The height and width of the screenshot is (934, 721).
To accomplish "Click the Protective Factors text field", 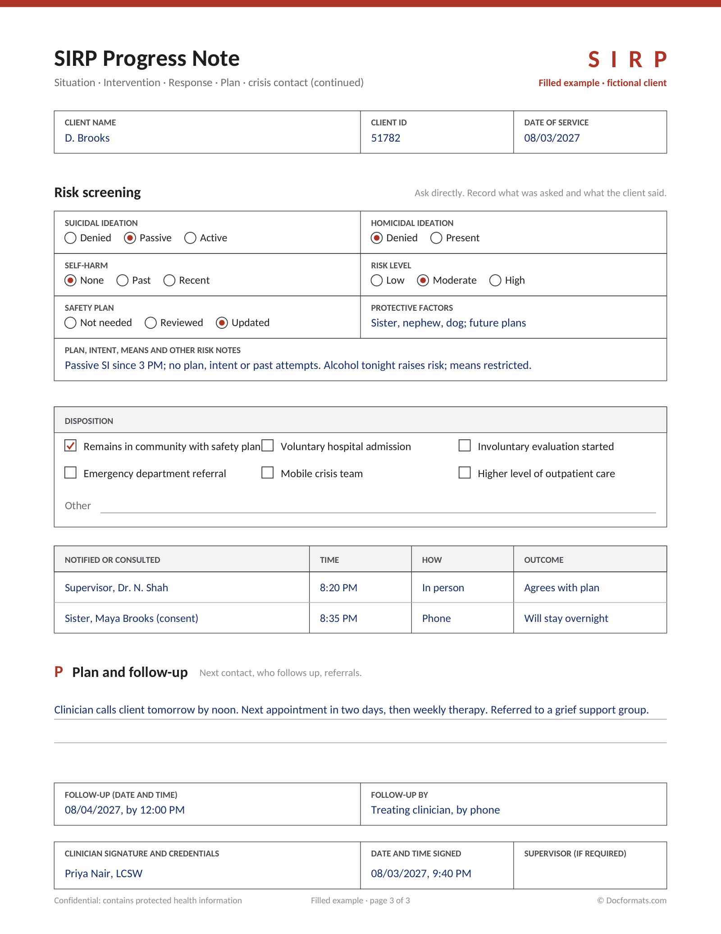I will pos(514,317).
